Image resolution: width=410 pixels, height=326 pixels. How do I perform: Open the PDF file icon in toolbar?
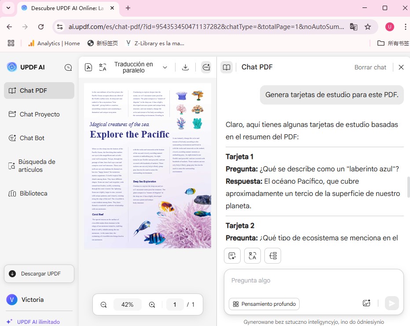[x=88, y=67]
